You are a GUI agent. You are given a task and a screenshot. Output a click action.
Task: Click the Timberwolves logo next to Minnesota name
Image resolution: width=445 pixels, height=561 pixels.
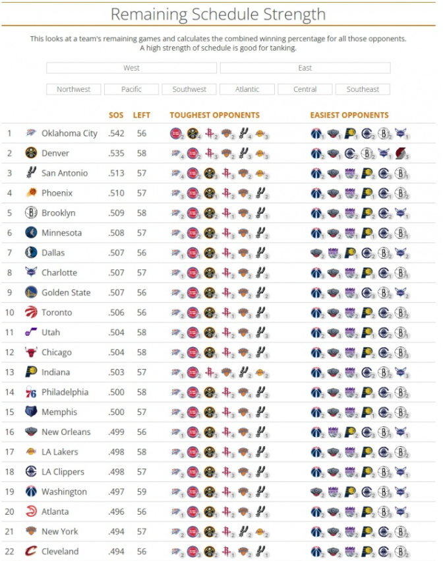click(31, 232)
